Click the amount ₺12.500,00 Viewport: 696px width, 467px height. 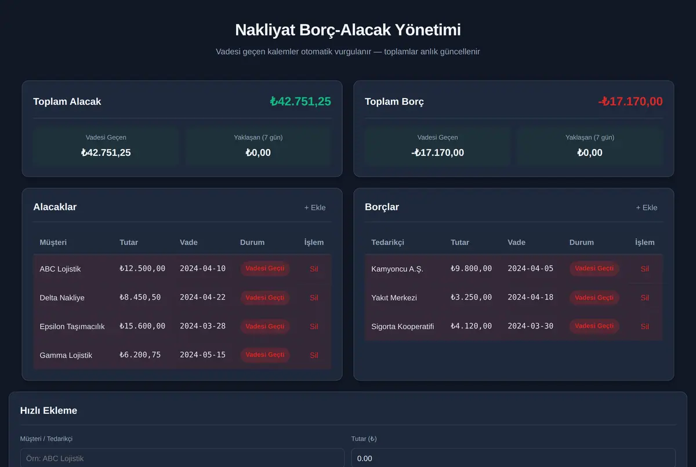tap(143, 268)
